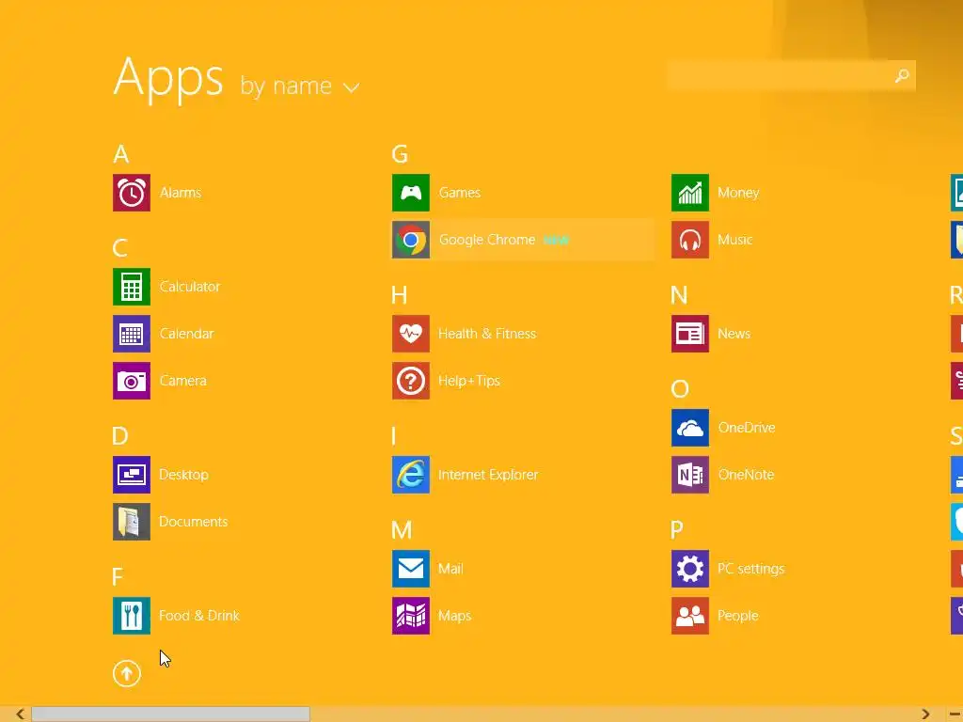Launch the Internet Explorer icon
963x722 pixels.
(411, 475)
